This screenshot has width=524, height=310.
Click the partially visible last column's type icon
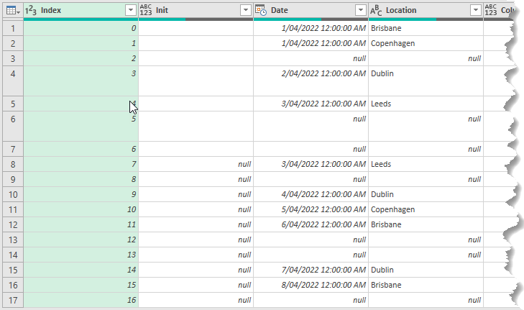tap(491, 10)
